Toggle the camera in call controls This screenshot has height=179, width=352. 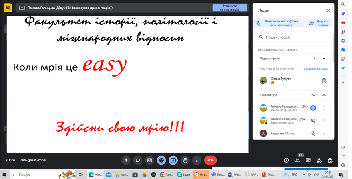138,160
